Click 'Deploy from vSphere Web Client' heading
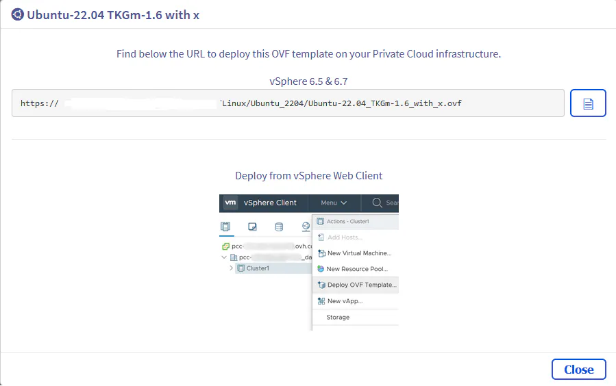The width and height of the screenshot is (616, 386). pyautogui.click(x=309, y=176)
